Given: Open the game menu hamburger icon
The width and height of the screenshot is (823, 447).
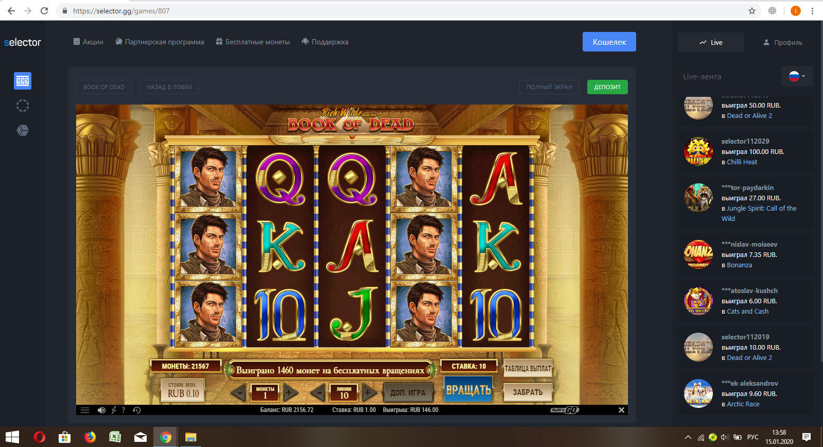Looking at the screenshot, I should pyautogui.click(x=85, y=410).
